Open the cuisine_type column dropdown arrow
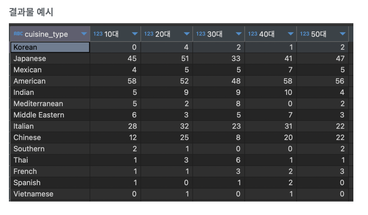Viewport: 368px width, 215px height. (x=84, y=34)
